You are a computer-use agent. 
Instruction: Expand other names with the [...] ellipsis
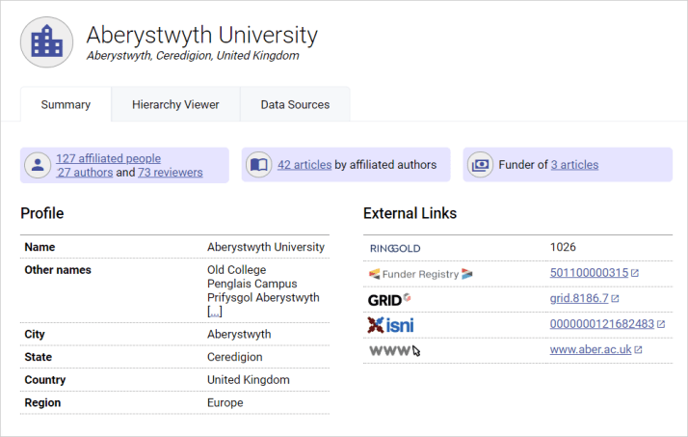tap(215, 313)
